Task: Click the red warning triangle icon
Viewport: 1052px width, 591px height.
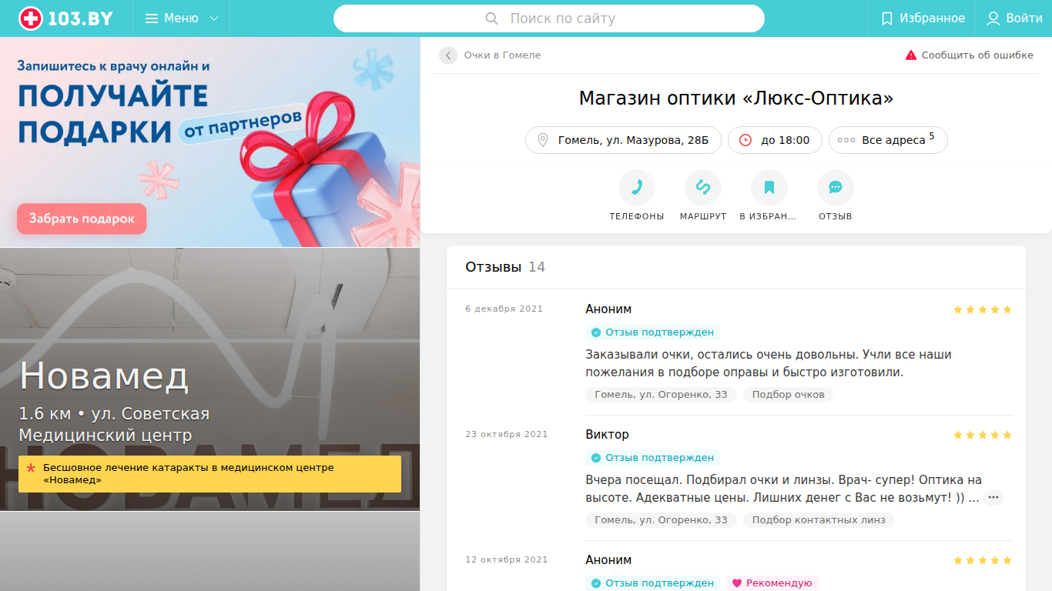Action: click(911, 55)
